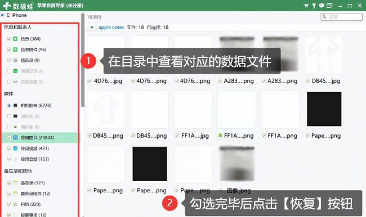This screenshot has width=366, height=217.
Task: Select the 应用视频 (421) label
Action: click(x=34, y=148)
